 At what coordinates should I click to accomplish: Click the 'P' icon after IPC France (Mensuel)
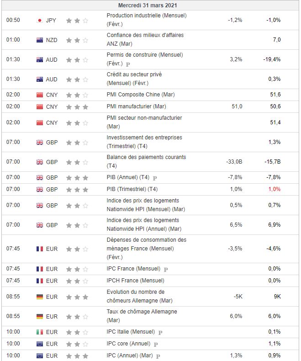point(166,269)
